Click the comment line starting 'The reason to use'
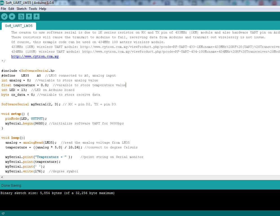 pos(145,32)
